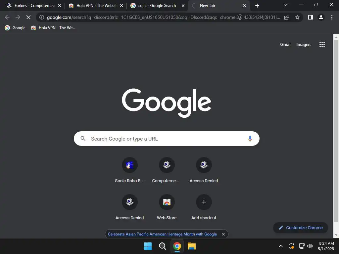Open the Google apps grid

click(x=322, y=45)
